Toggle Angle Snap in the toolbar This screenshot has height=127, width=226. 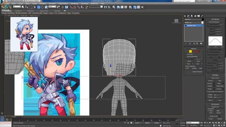pos(75,7)
